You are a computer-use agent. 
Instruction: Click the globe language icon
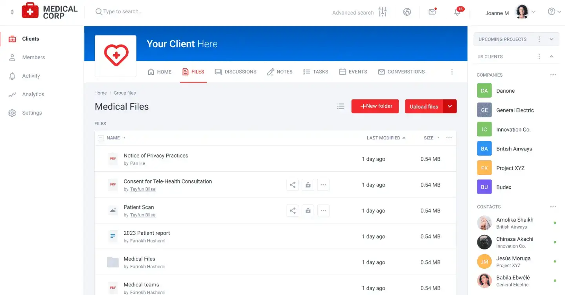pyautogui.click(x=407, y=12)
